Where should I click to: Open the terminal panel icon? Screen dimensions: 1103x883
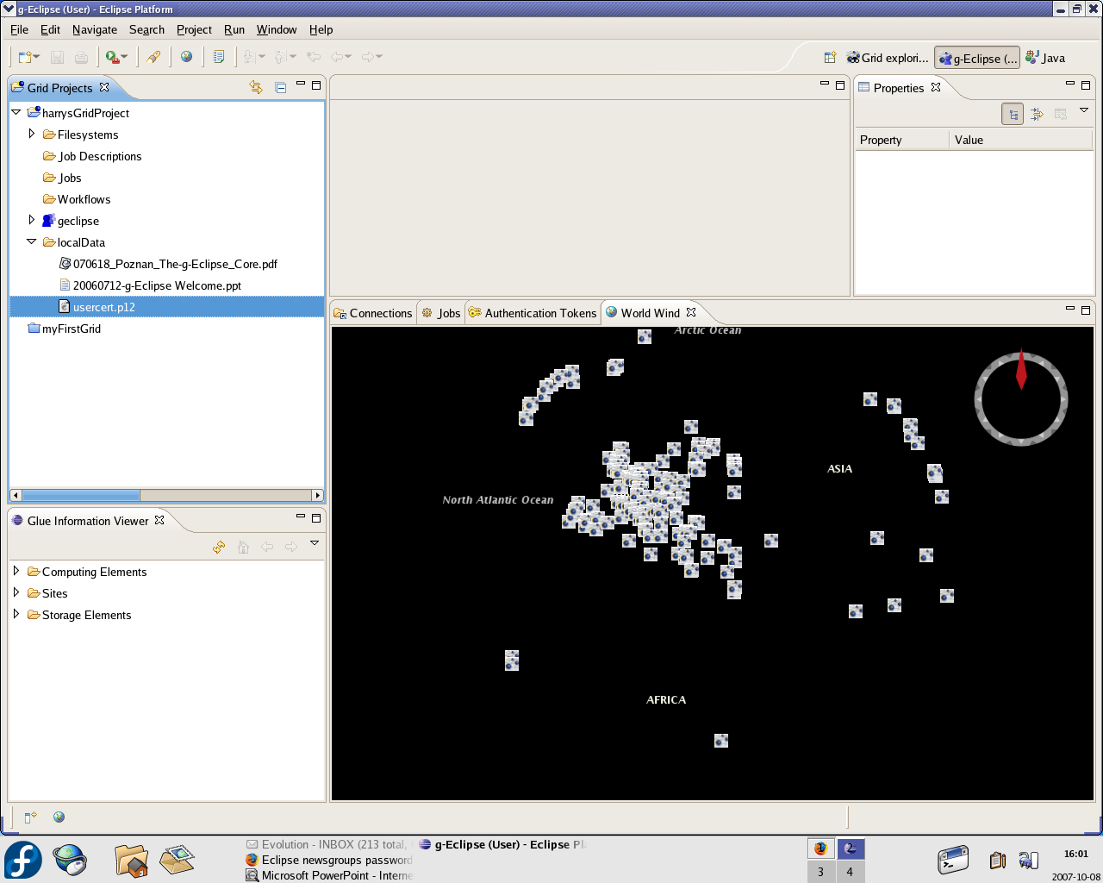tap(953, 860)
